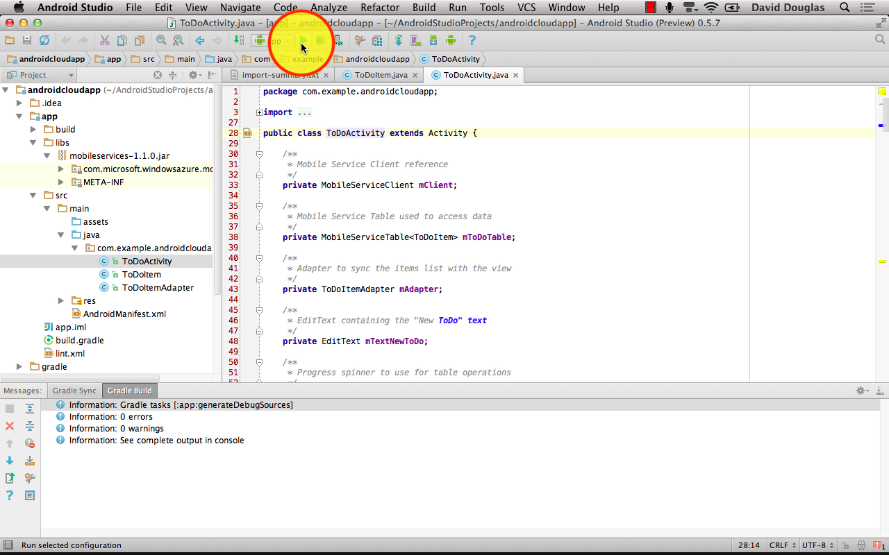Open the VCS menu
The height and width of the screenshot is (555, 889).
[526, 8]
